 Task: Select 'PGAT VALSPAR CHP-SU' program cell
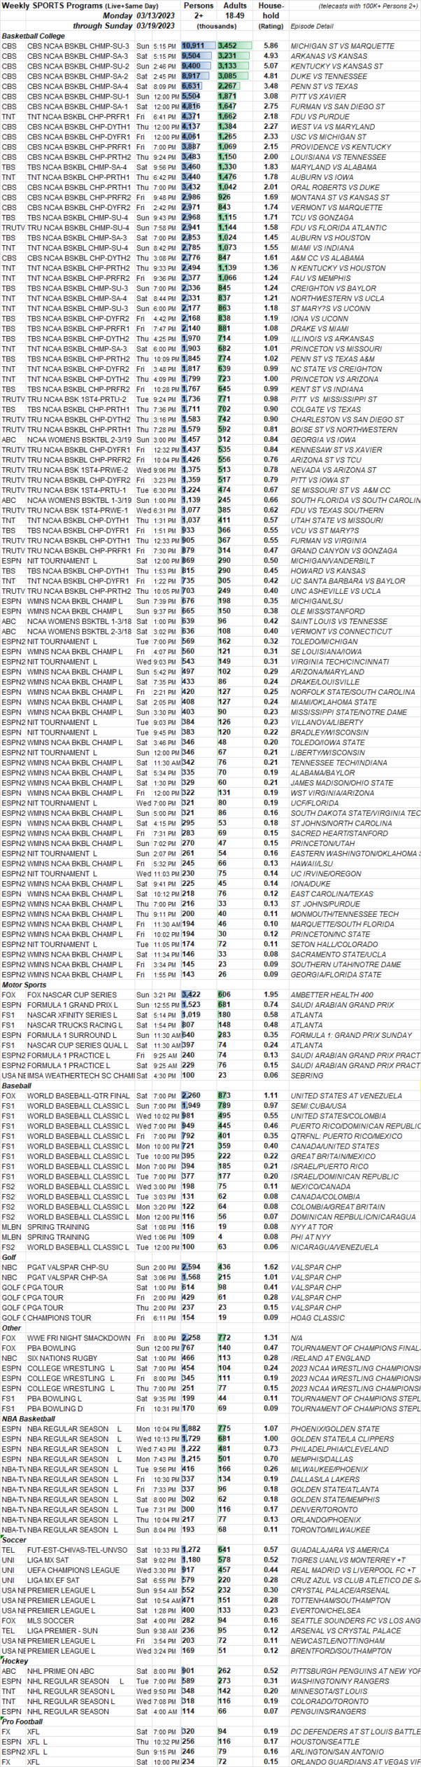pyautogui.click(x=68, y=1268)
